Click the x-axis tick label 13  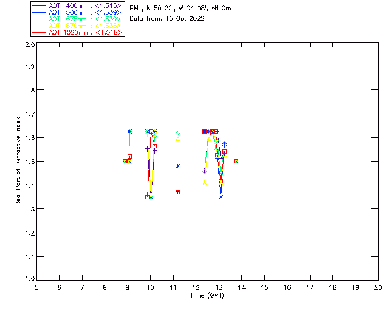[219, 287]
